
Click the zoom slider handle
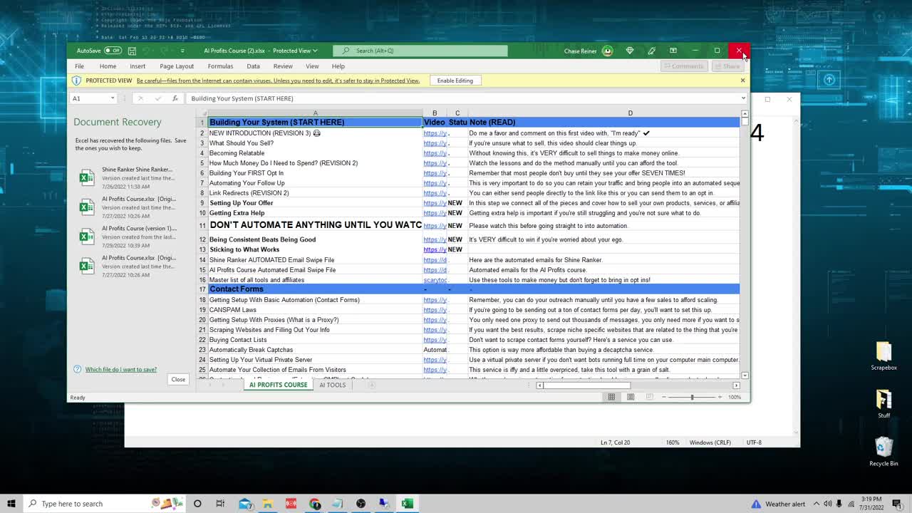click(x=692, y=397)
